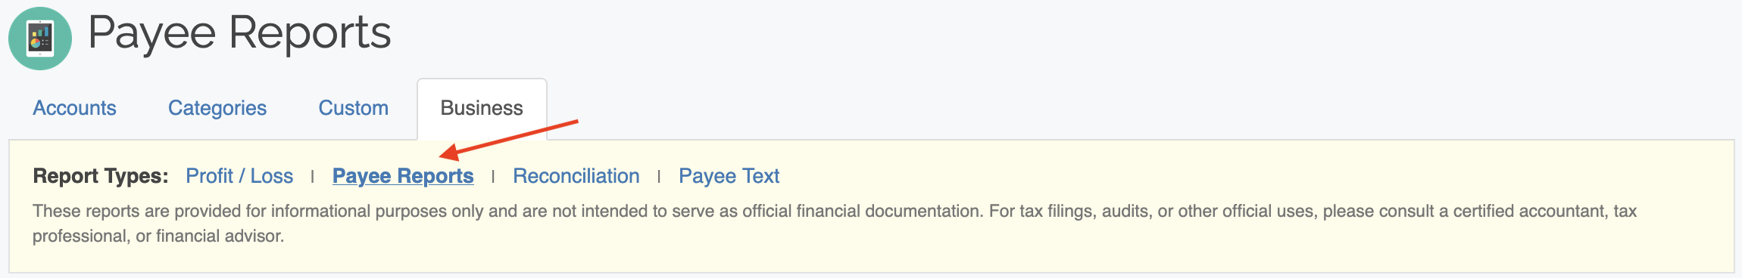Switch to the Categories tab
The image size is (1742, 278).
[x=217, y=108]
